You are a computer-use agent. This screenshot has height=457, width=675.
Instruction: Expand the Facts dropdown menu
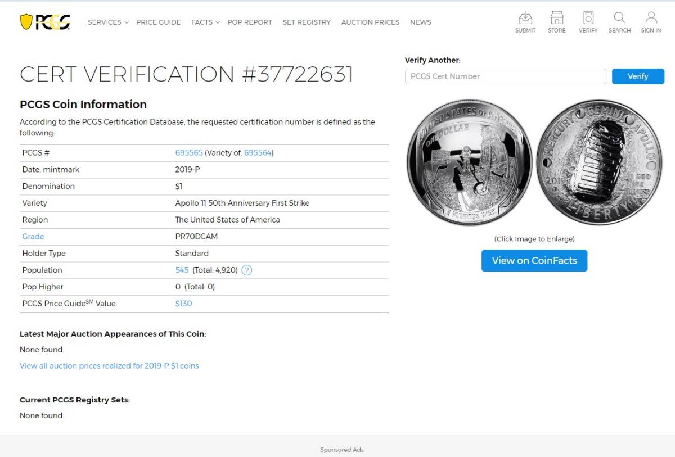click(x=205, y=22)
